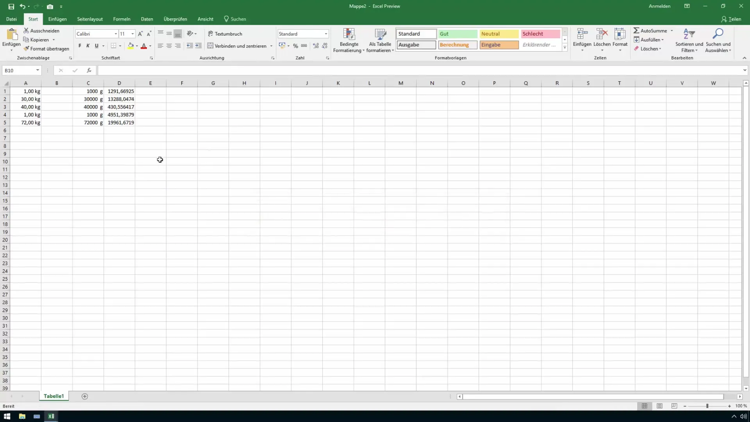Decrease font size with the smaller A

pos(149,34)
